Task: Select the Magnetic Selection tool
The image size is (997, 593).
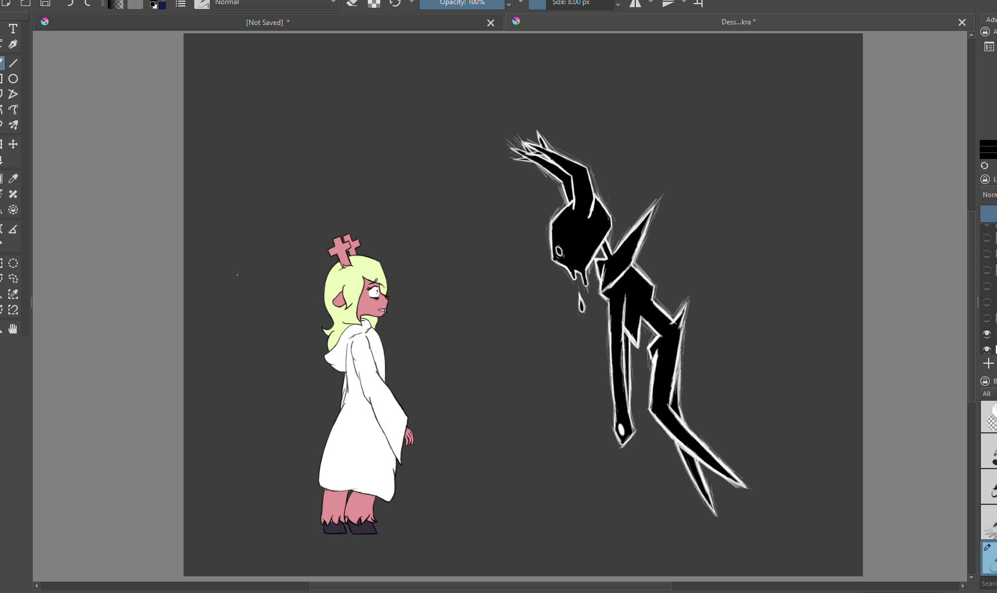Action: click(13, 310)
